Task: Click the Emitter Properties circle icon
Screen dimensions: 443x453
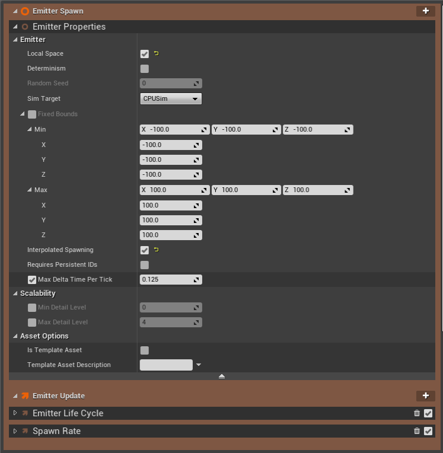Action: point(25,27)
